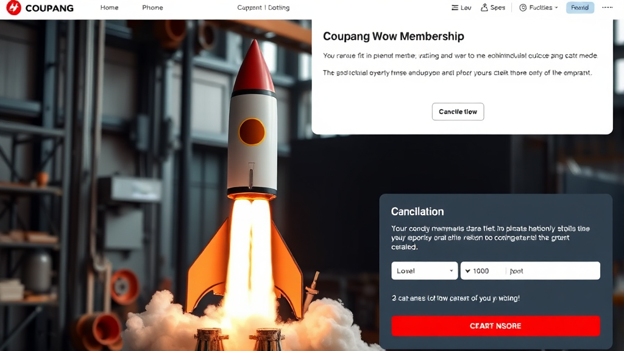The height and width of the screenshot is (351, 624).
Task: Click the blue Feanid button
Action: tap(580, 7)
